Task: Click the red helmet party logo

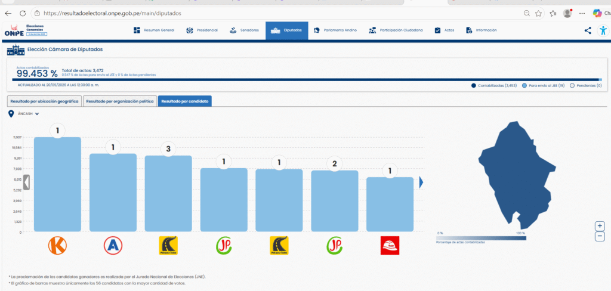Action: pyautogui.click(x=390, y=246)
